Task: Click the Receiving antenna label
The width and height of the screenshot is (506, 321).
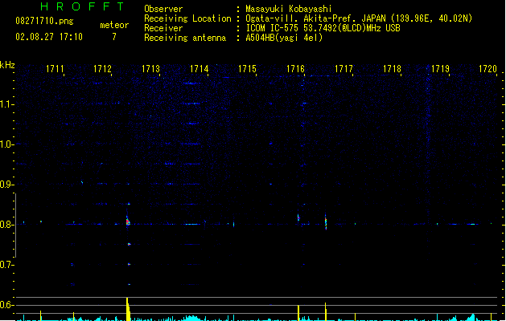Action: point(185,38)
